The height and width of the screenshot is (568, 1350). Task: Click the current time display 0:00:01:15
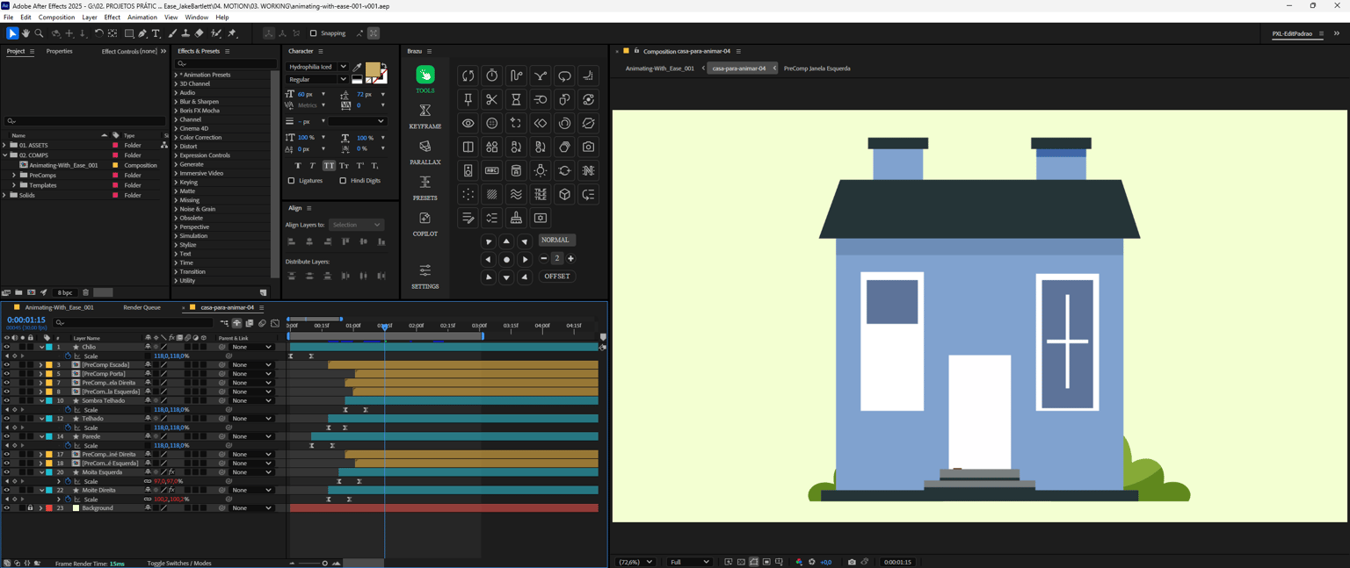26,320
